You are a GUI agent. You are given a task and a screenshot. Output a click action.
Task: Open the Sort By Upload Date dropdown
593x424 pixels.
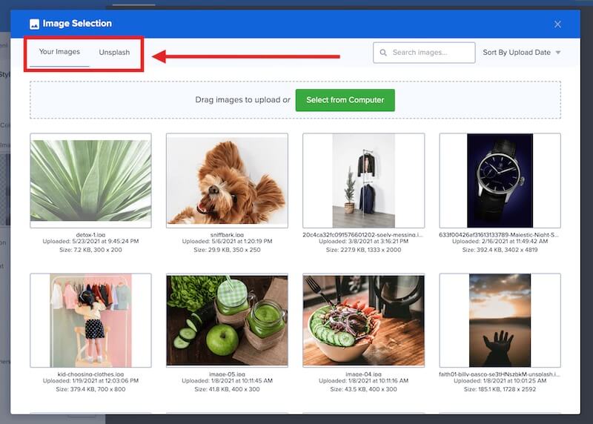pyautogui.click(x=522, y=53)
